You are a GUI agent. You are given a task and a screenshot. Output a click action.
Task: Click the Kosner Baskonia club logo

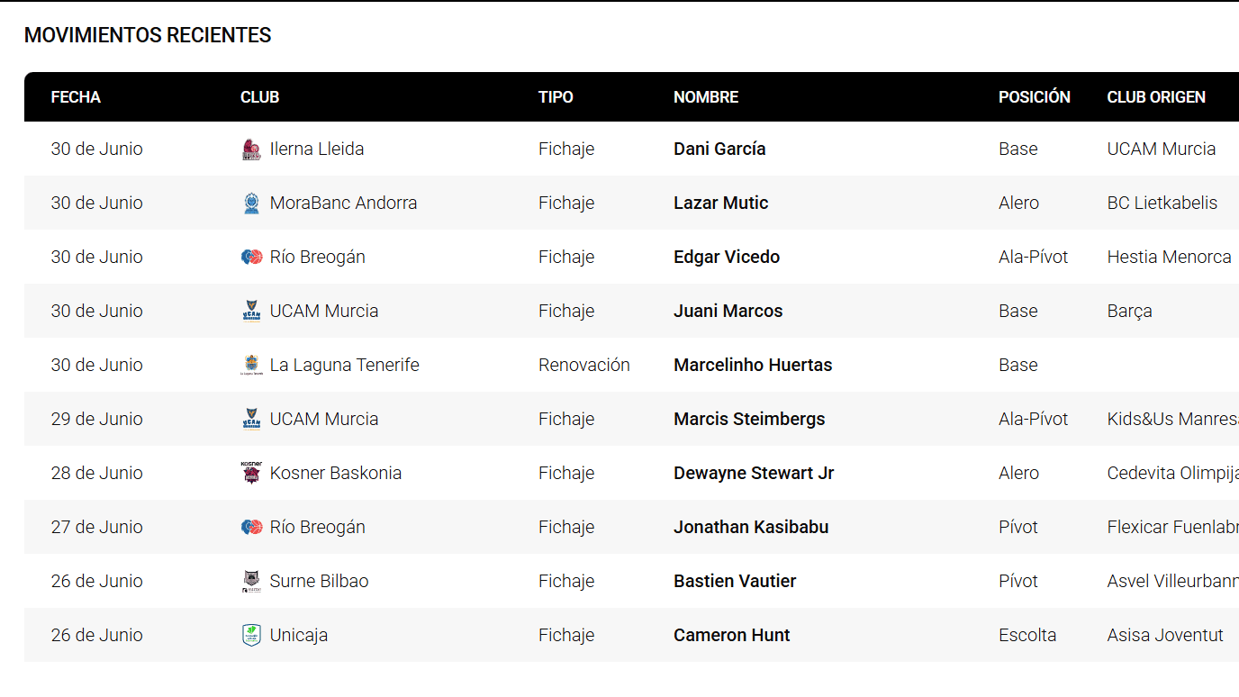251,473
